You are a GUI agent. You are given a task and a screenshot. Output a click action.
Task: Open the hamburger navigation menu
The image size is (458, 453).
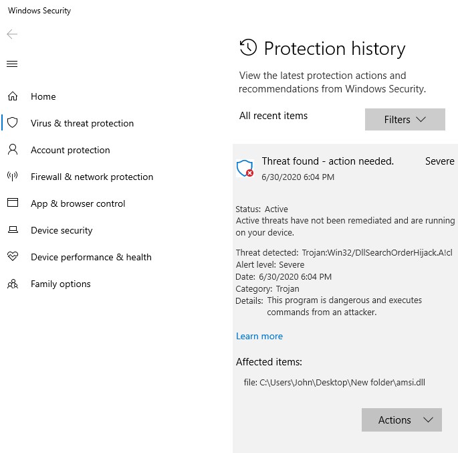[x=12, y=64]
